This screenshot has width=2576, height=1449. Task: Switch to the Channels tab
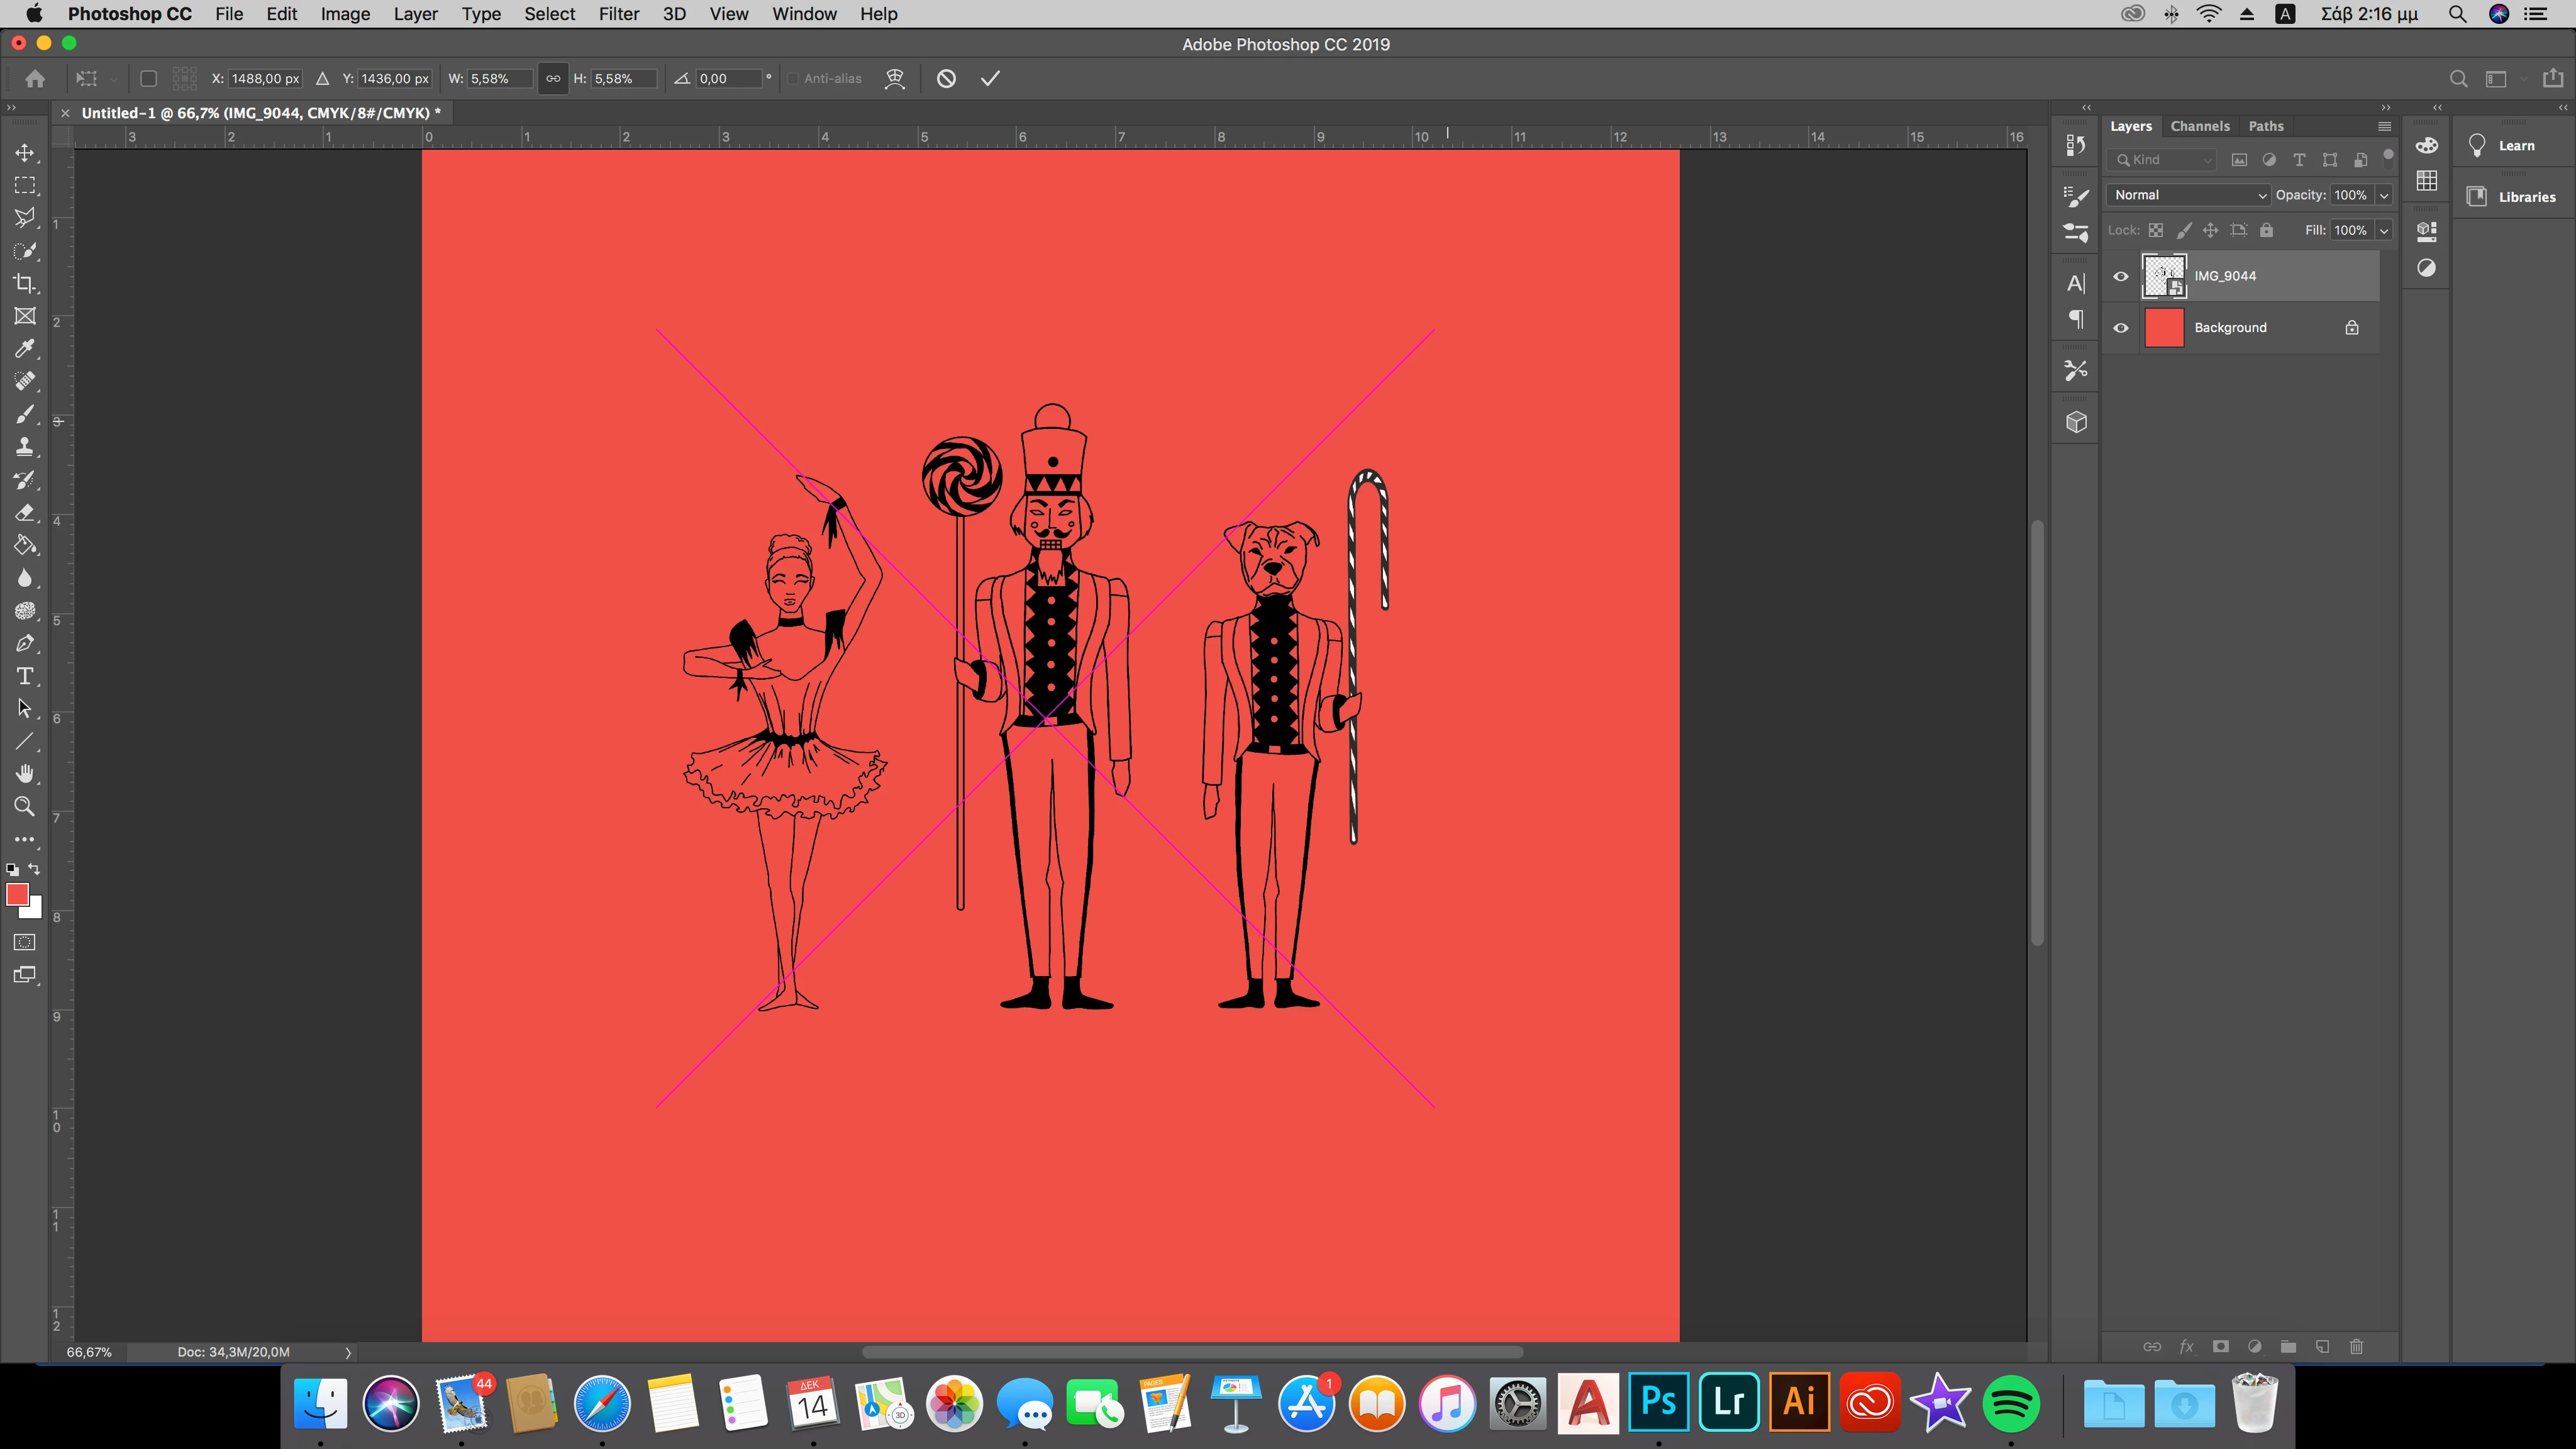[2199, 126]
